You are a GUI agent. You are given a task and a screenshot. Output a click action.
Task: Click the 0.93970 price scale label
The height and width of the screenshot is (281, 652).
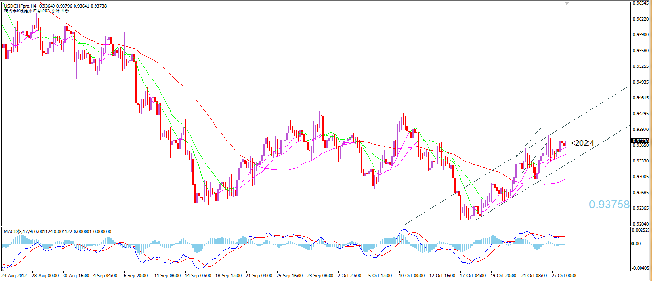(x=640, y=130)
